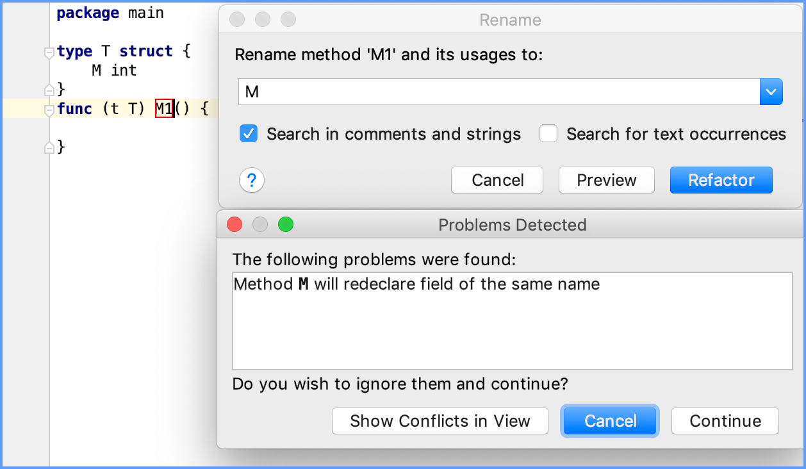Image resolution: width=806 pixels, height=469 pixels.
Task: Select the 'Method M will redeclare field' message
Action: pyautogui.click(x=416, y=284)
